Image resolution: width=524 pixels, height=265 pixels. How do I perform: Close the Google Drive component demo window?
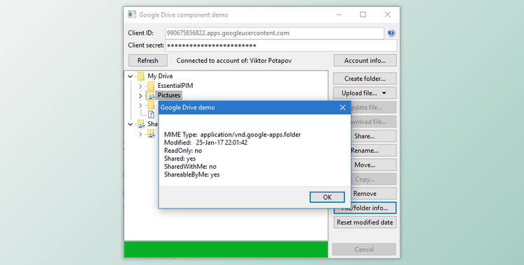point(387,15)
